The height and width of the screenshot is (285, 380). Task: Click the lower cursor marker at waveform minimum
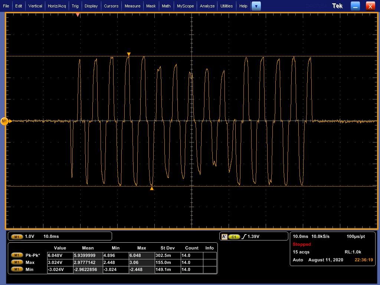[x=151, y=189]
